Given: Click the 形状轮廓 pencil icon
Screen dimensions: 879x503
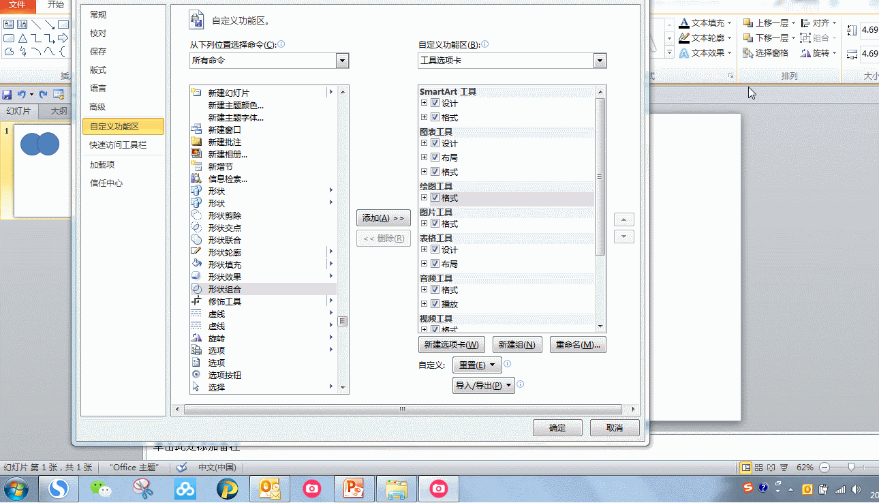Looking at the screenshot, I should 196,252.
